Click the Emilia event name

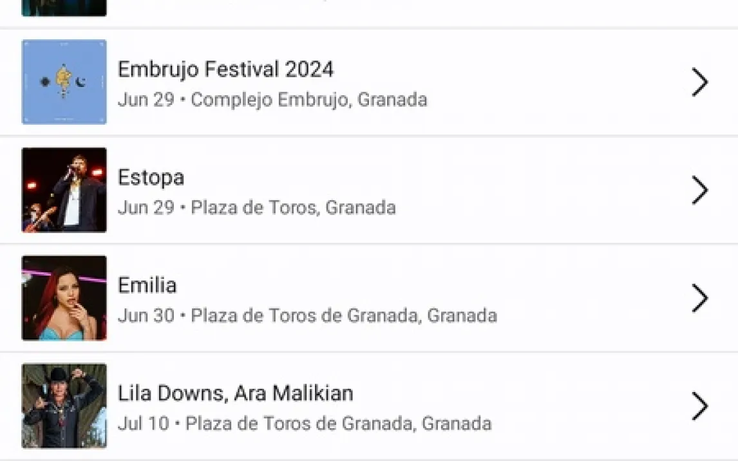pos(147,285)
